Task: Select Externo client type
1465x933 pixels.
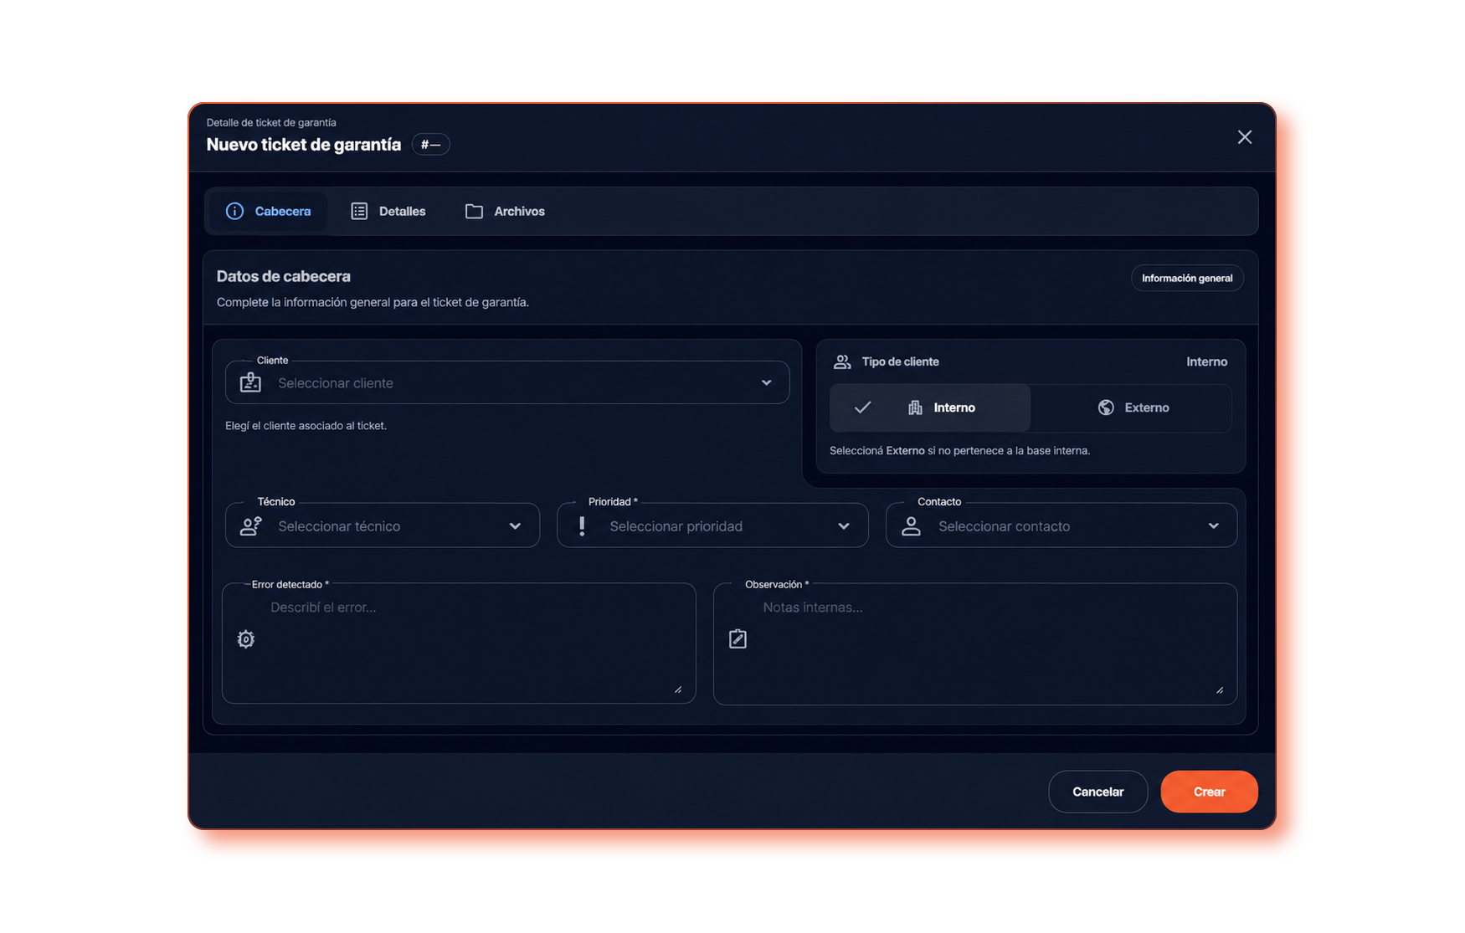Action: click(x=1131, y=408)
